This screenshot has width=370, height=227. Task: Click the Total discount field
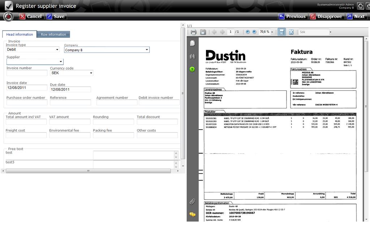157,122
